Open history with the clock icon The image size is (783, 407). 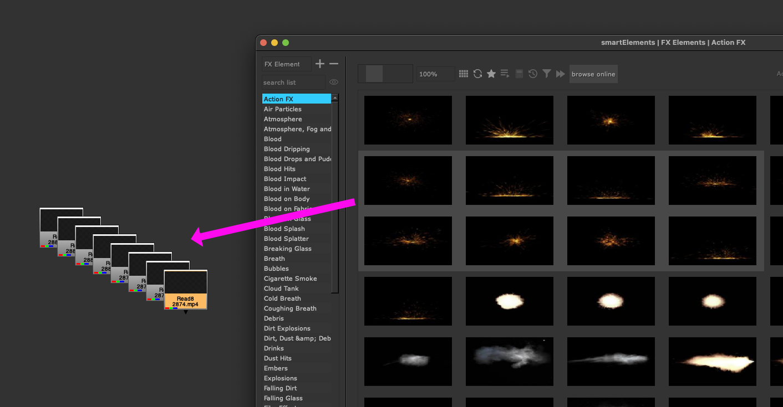pyautogui.click(x=533, y=74)
